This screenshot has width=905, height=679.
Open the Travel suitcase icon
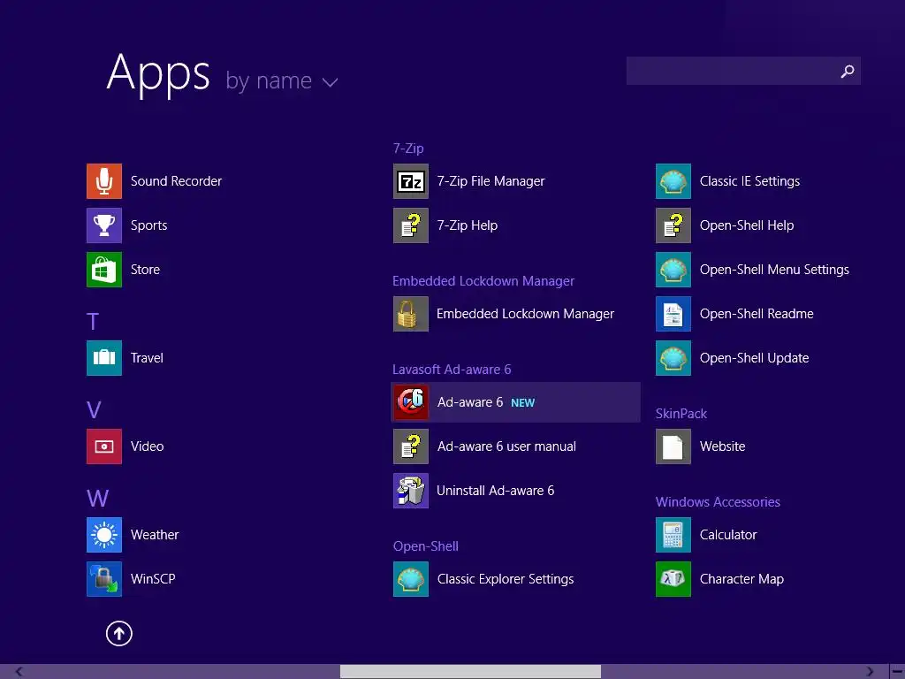tap(104, 358)
